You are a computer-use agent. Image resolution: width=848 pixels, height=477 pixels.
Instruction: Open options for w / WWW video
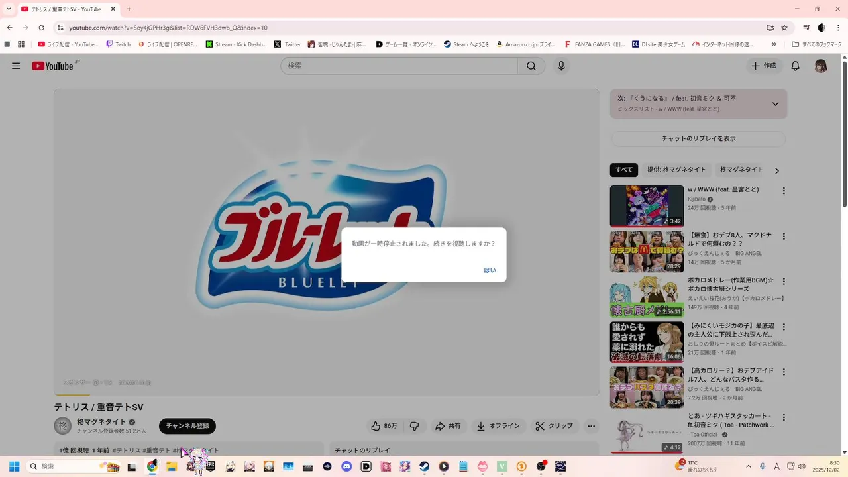784,191
